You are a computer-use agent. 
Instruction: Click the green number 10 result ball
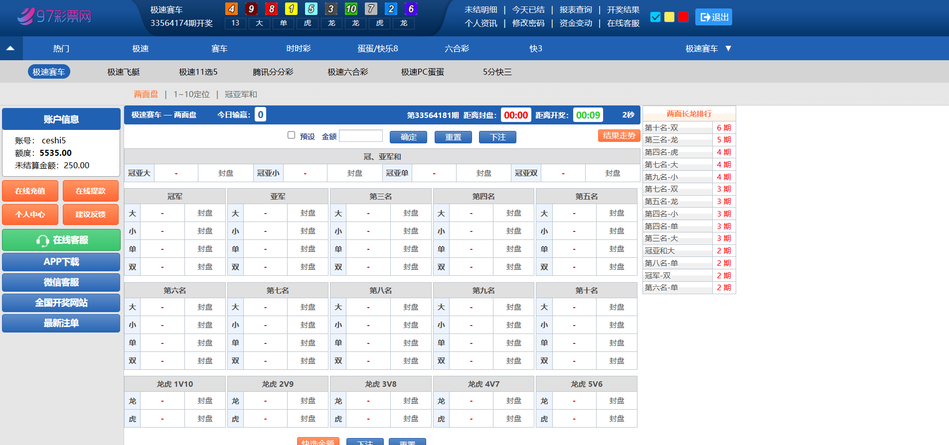[351, 9]
